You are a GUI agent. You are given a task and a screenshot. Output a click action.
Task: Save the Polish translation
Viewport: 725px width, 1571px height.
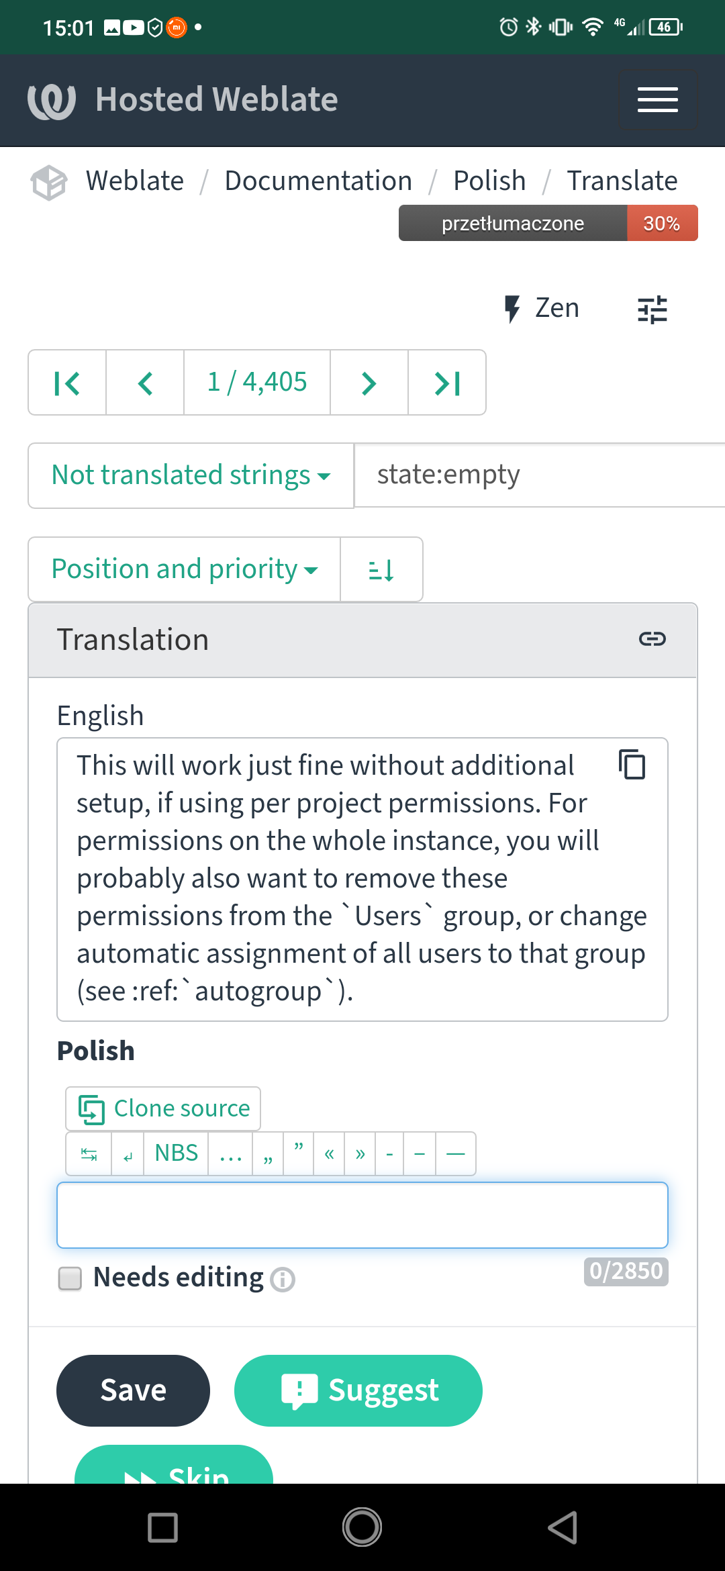[x=133, y=1390]
